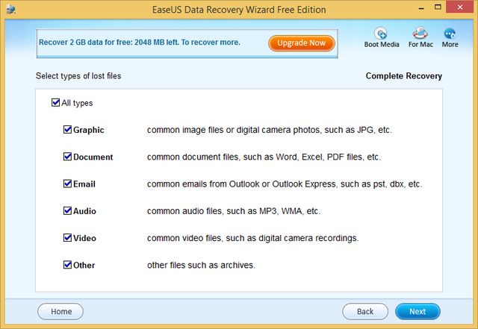Close the Data Recovery Wizard window
The width and height of the screenshot is (478, 329).
pyautogui.click(x=460, y=7)
